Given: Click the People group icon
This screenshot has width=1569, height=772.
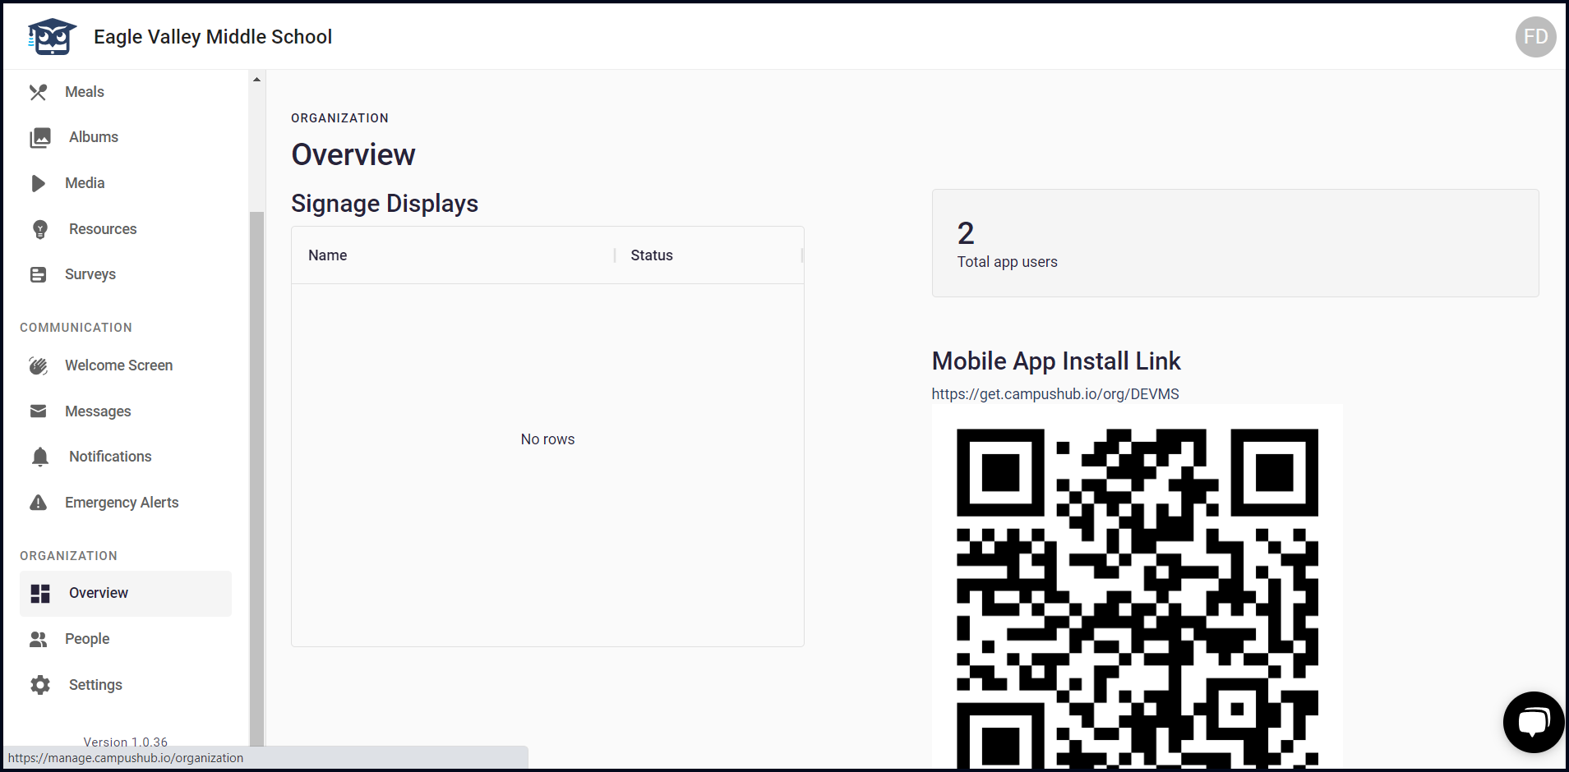Looking at the screenshot, I should click(x=39, y=639).
